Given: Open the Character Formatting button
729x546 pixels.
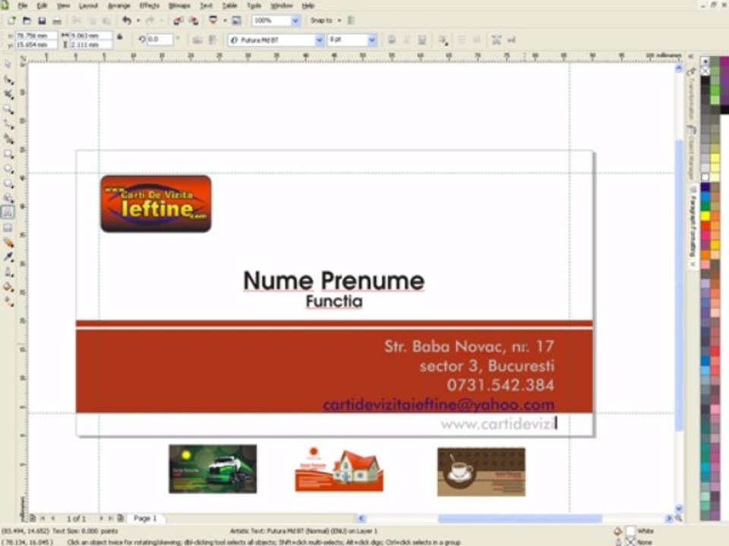Looking at the screenshot, I should [496, 40].
